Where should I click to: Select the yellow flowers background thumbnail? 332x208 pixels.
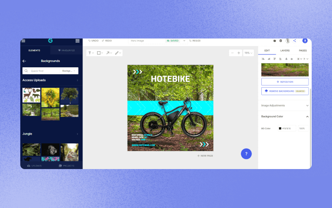click(50, 97)
